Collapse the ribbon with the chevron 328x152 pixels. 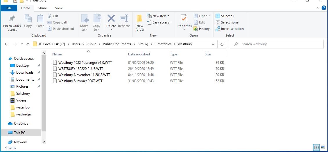[317, 8]
